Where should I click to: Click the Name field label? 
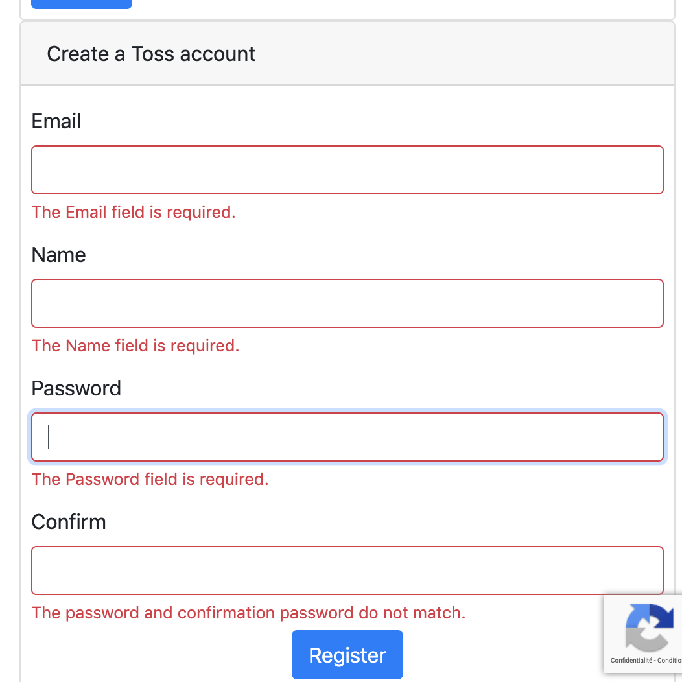coord(58,255)
